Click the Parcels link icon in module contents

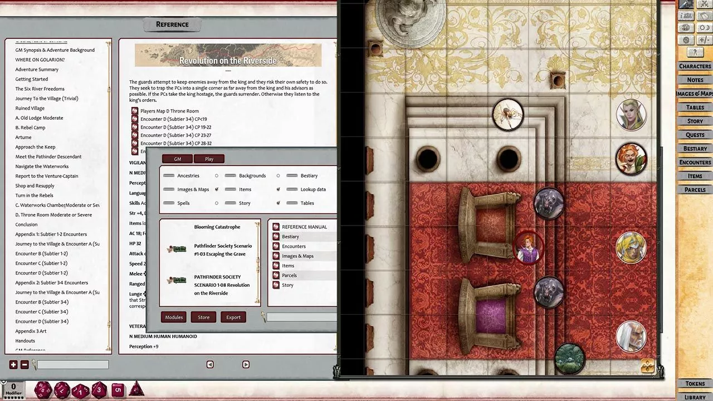pyautogui.click(x=276, y=275)
